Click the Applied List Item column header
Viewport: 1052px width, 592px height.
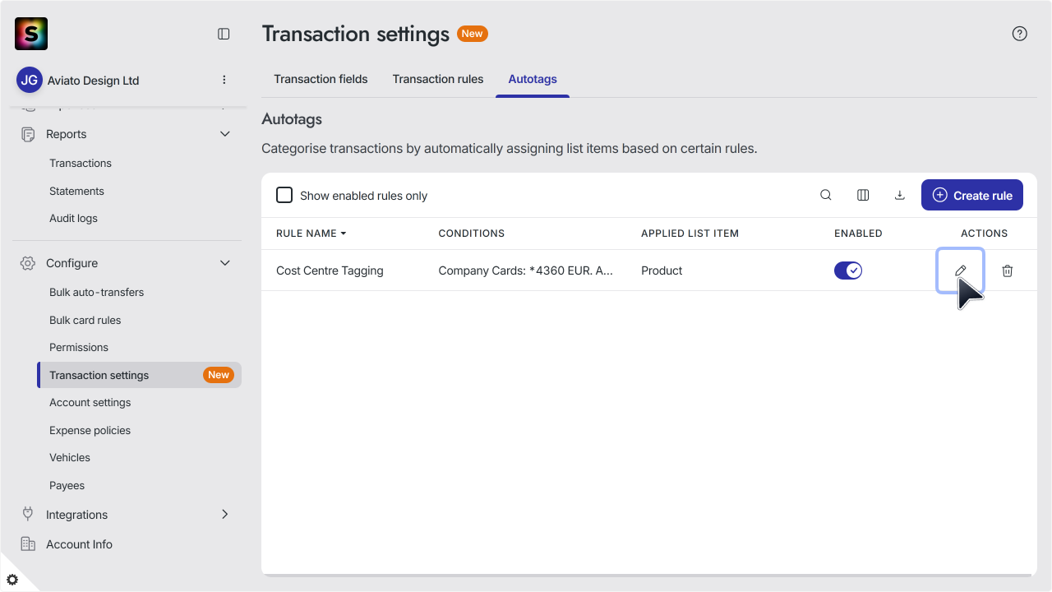click(690, 234)
